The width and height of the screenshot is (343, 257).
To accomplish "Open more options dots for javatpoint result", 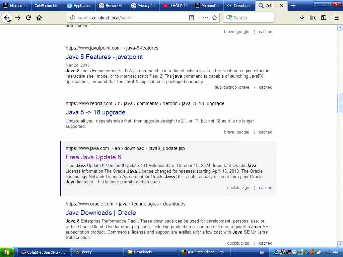I will click(x=254, y=87).
